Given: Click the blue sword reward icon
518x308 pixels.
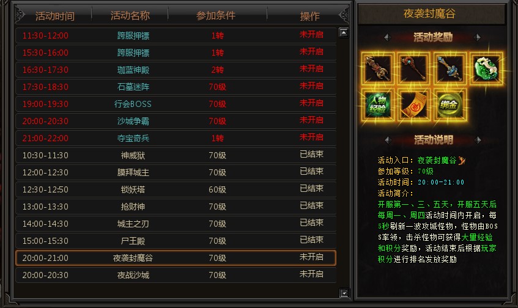Looking at the screenshot, I should click(x=450, y=68).
